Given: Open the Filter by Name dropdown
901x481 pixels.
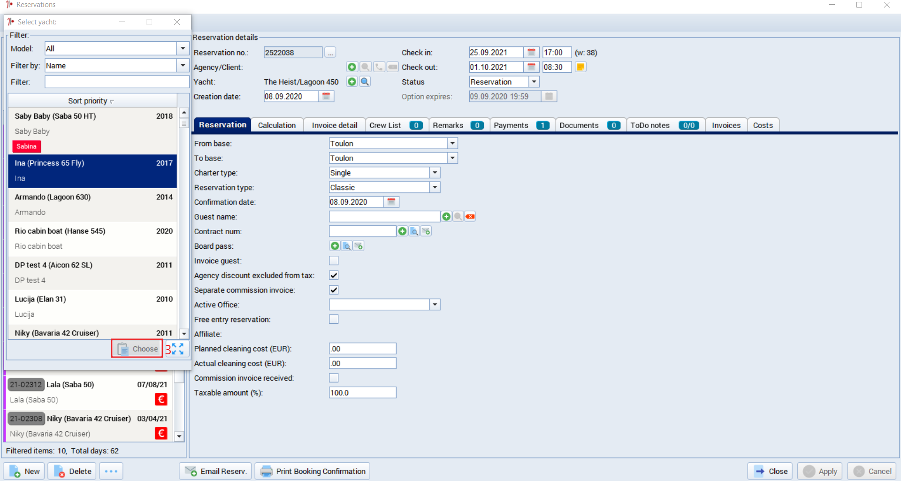Looking at the screenshot, I should coord(183,66).
